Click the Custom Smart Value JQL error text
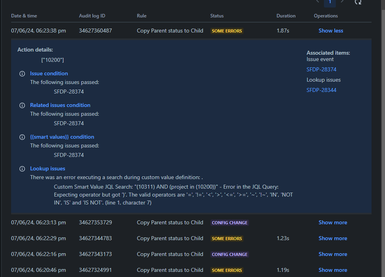Viewport: 385px width, 277px height. coord(173,195)
